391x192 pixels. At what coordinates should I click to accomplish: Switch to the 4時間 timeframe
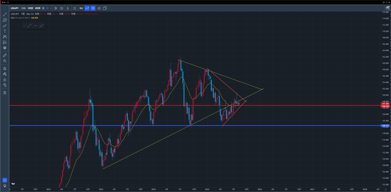(x=38, y=8)
